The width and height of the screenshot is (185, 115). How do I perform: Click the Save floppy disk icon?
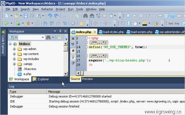coord(26,16)
